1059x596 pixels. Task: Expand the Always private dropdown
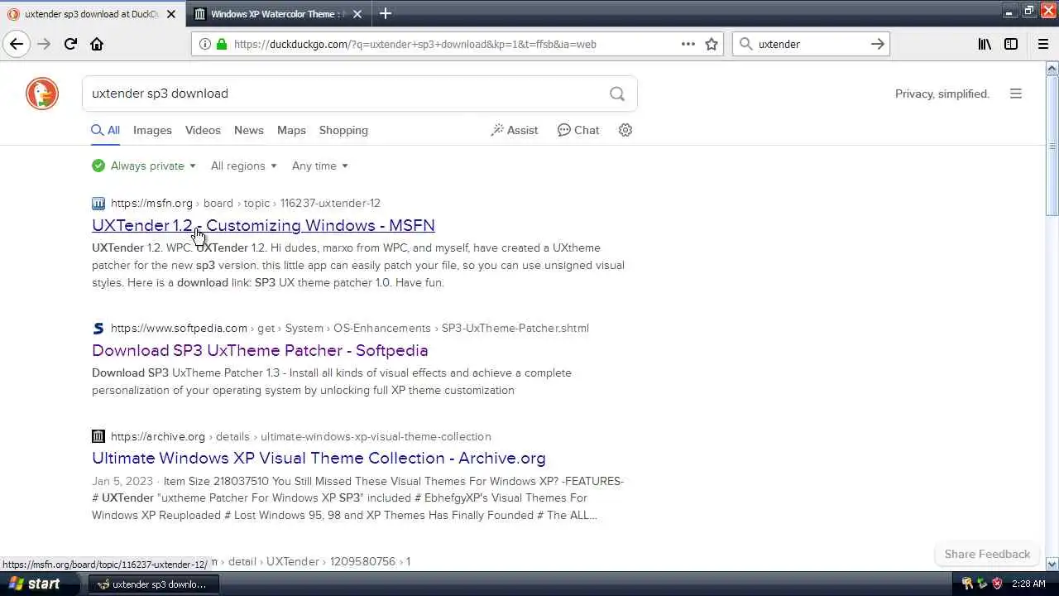pyautogui.click(x=144, y=166)
